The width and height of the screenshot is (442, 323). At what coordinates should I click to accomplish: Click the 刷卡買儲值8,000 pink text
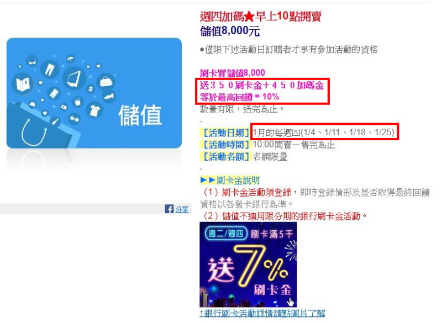pos(233,73)
